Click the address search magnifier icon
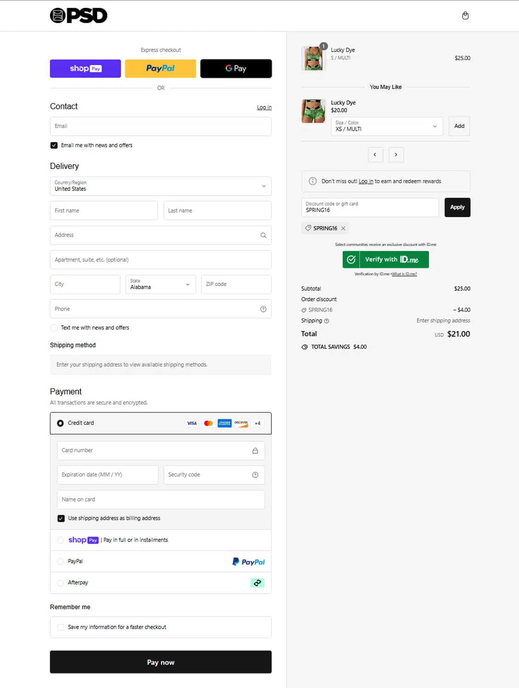The width and height of the screenshot is (519, 688). click(x=263, y=235)
